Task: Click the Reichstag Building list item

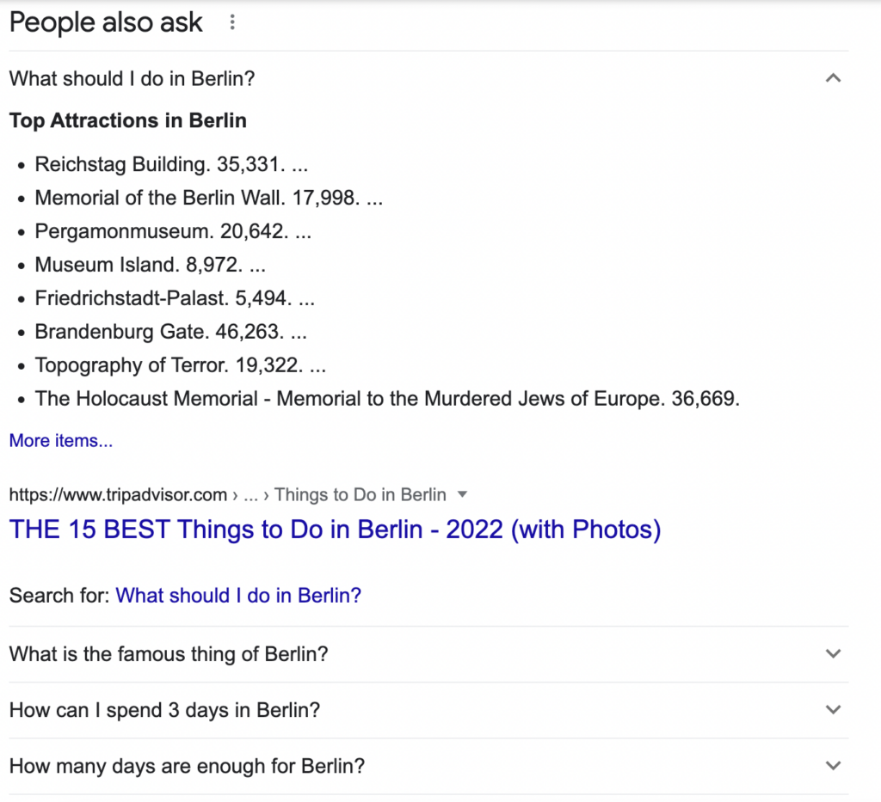Action: [x=171, y=164]
